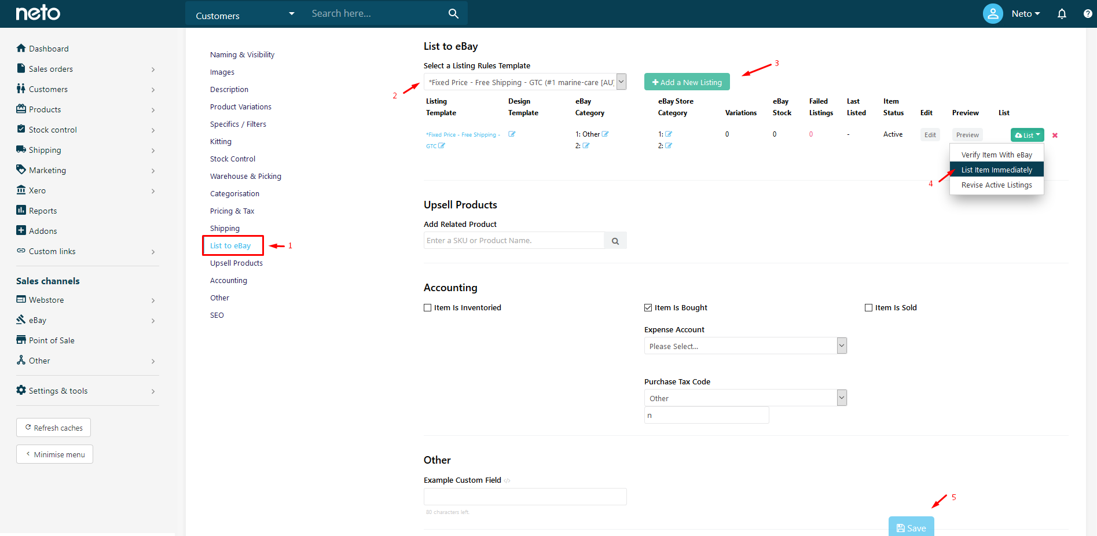Edit eBay Store Category 2 pencil icon

(x=669, y=146)
